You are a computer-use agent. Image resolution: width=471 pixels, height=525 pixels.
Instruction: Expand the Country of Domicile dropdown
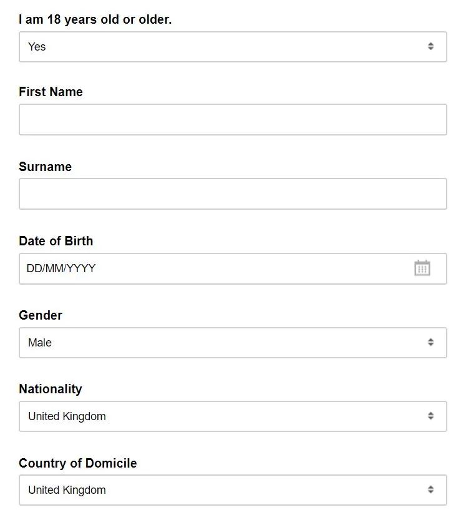(x=233, y=490)
